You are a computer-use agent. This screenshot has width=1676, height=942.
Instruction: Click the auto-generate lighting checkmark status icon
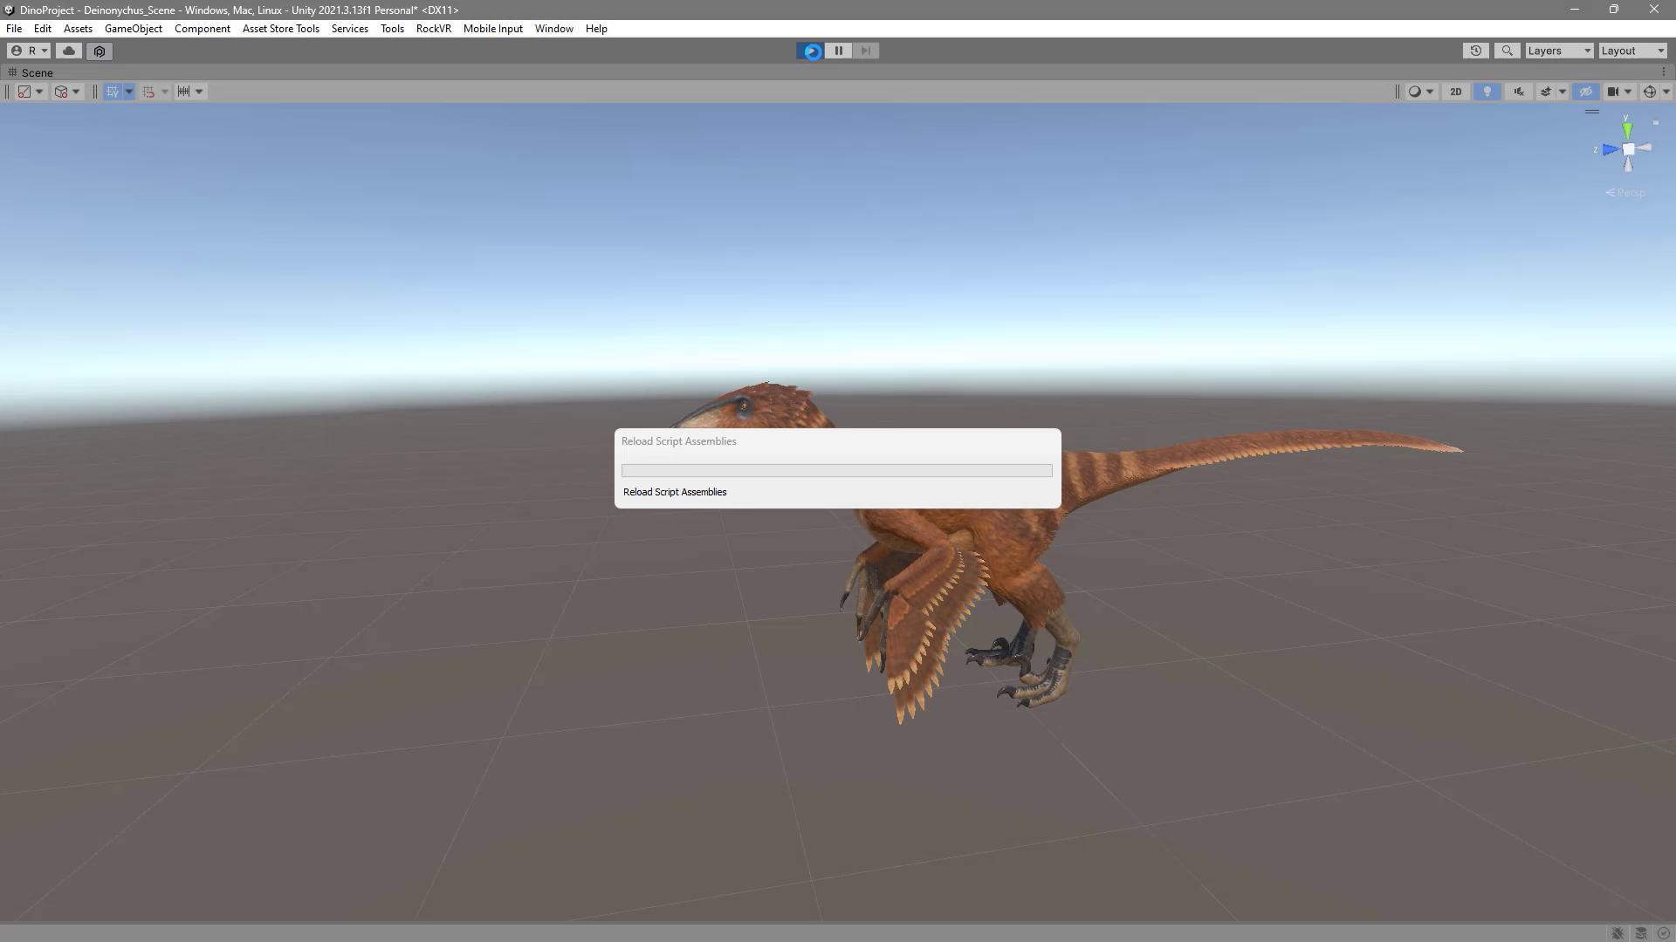pos(1664,933)
